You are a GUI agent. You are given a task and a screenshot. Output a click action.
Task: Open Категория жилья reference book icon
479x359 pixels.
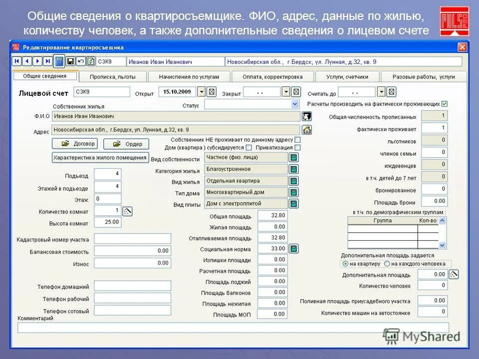pyautogui.click(x=293, y=169)
